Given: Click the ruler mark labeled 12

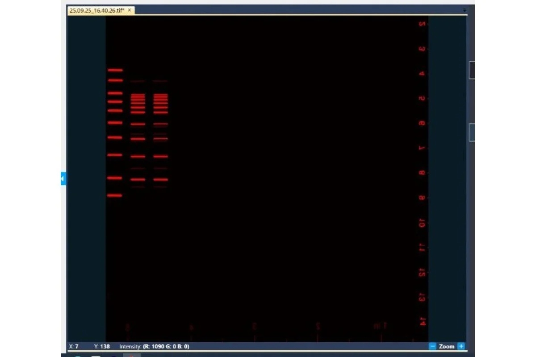Looking at the screenshot, I should [422, 272].
